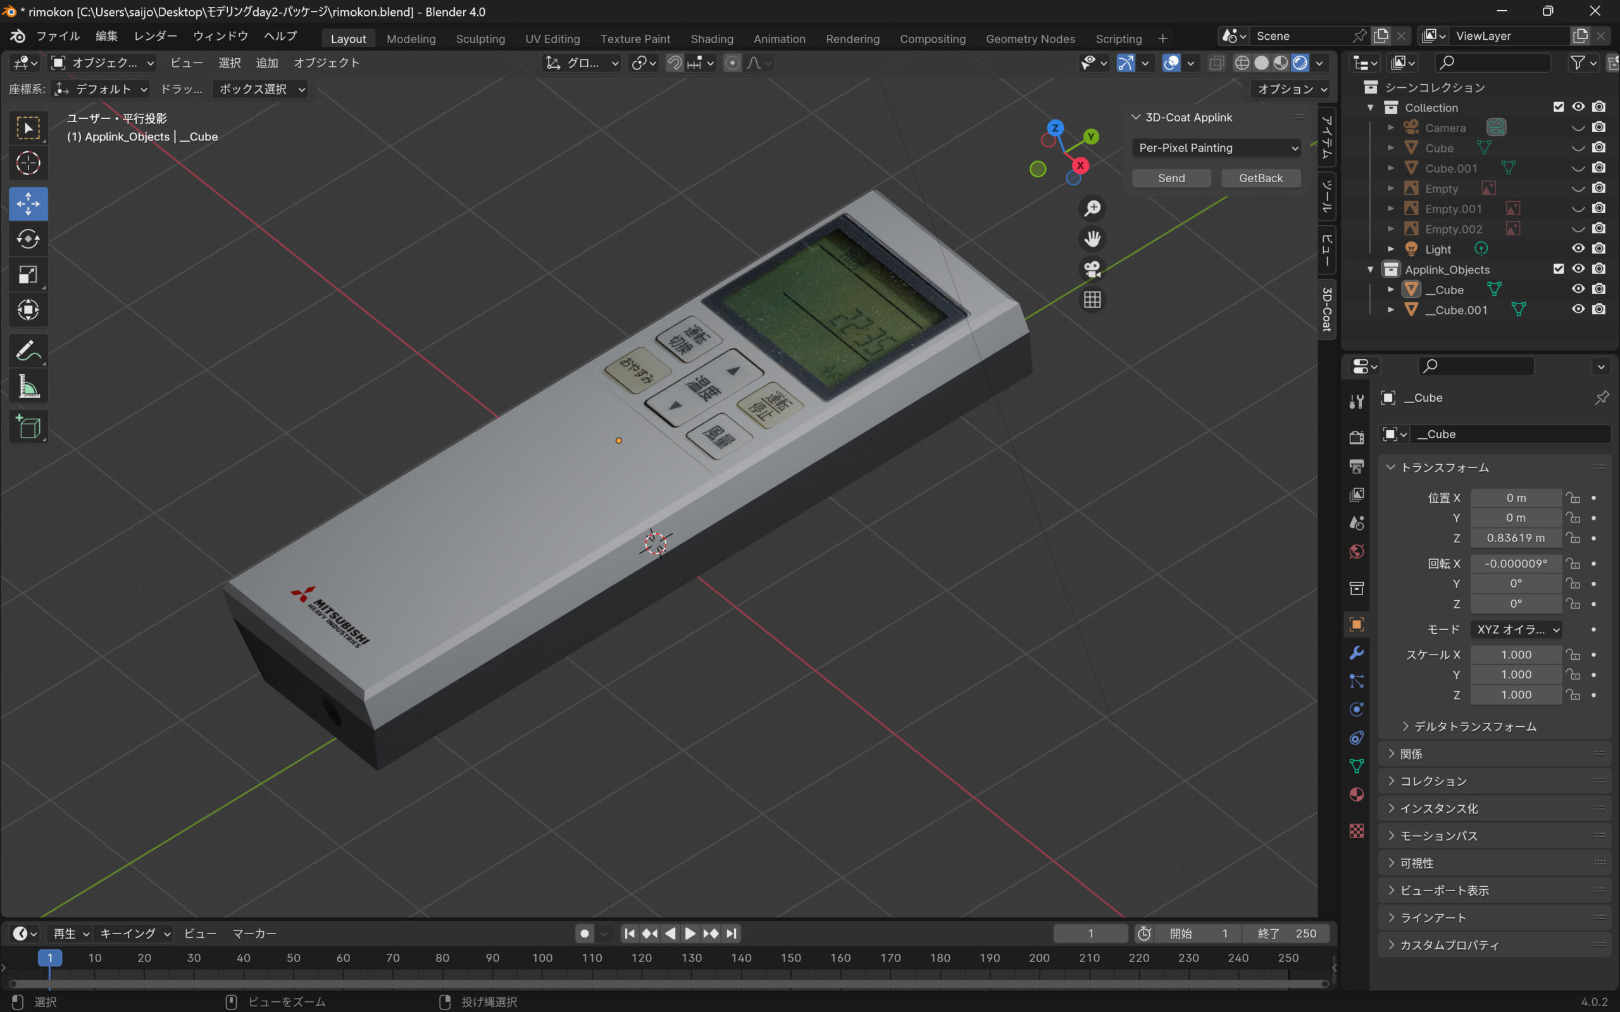Viewport: 1620px width, 1012px height.
Task: Switch to the Shading workspace tab
Action: pos(711,39)
